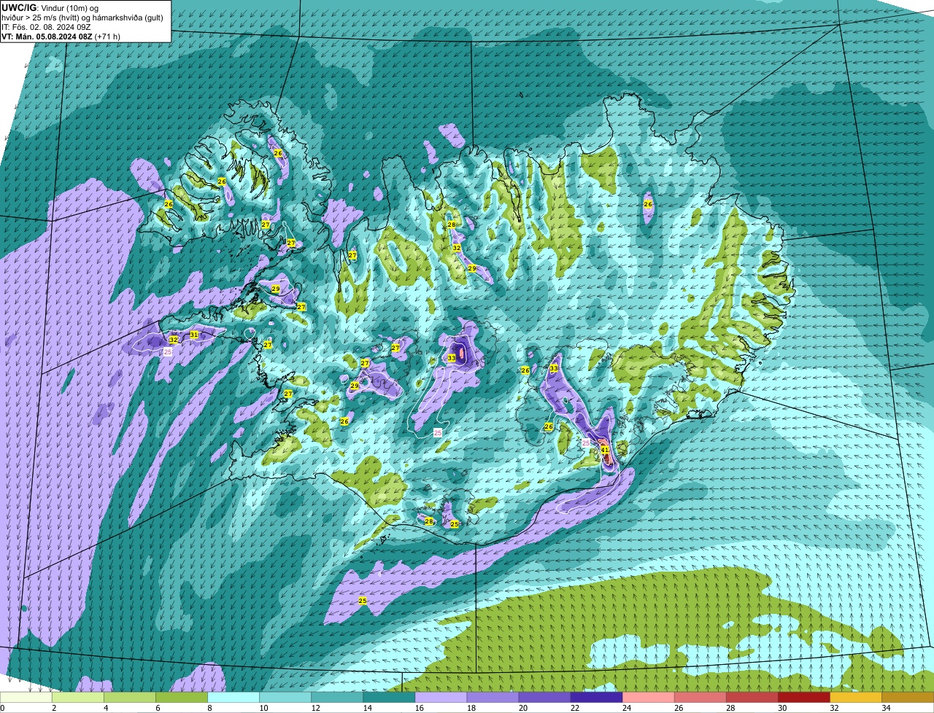Click the 6–8 m/s olive green legend swatch
934x713 pixels.
pos(182,698)
